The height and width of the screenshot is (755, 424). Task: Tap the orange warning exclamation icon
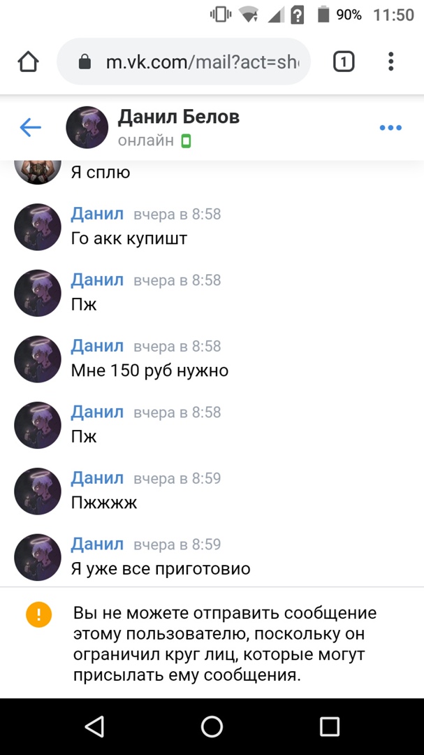pyautogui.click(x=39, y=614)
